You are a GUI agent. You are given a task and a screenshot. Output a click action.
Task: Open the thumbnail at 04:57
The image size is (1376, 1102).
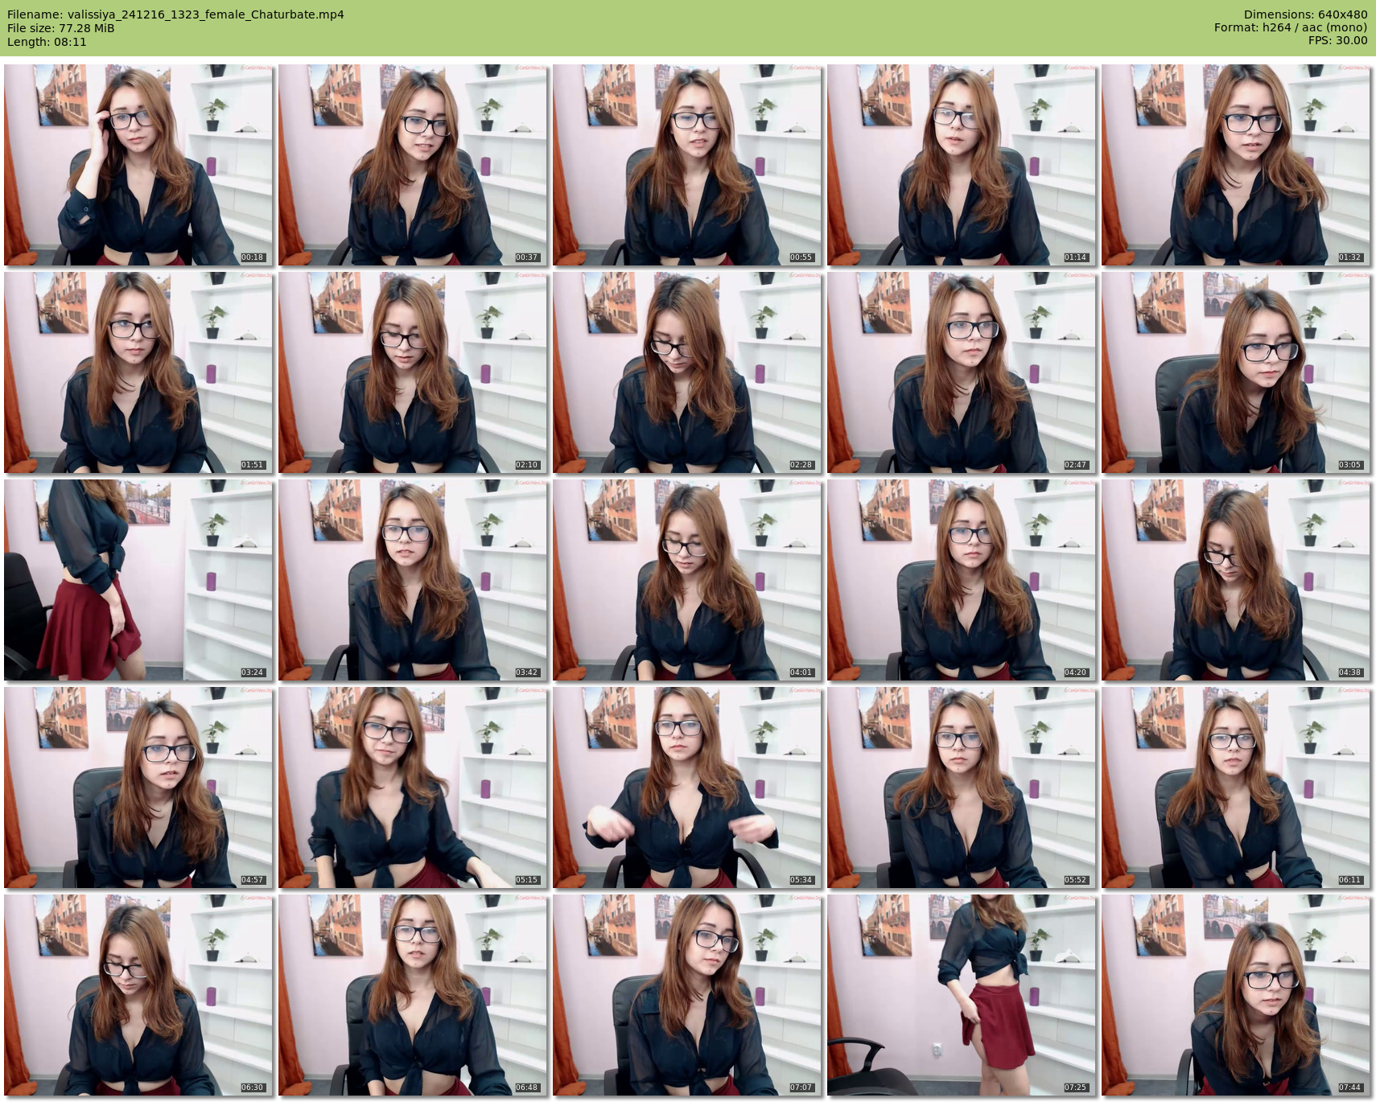(138, 787)
